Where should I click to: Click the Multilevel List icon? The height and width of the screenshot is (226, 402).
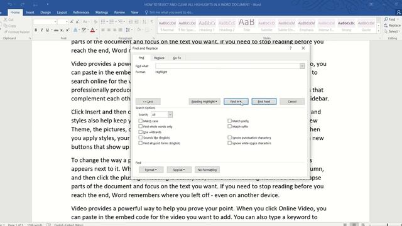[x=121, y=22]
